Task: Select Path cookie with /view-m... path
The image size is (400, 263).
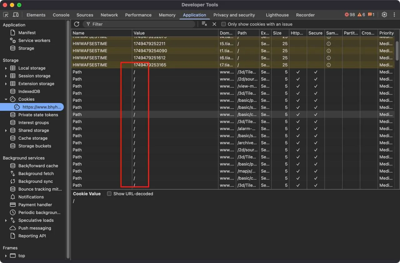Action: [x=232, y=86]
